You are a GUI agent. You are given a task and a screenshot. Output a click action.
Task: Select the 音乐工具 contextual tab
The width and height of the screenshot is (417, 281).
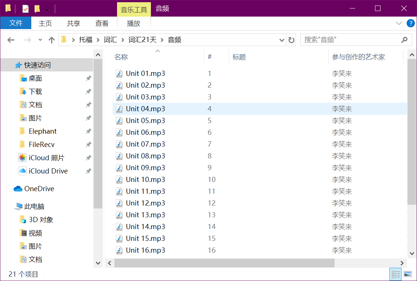[x=134, y=10]
